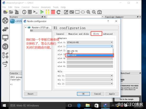Viewport: 146px width, 109px height.
Task: Click the OK button
Action: pyautogui.click(x=83, y=94)
